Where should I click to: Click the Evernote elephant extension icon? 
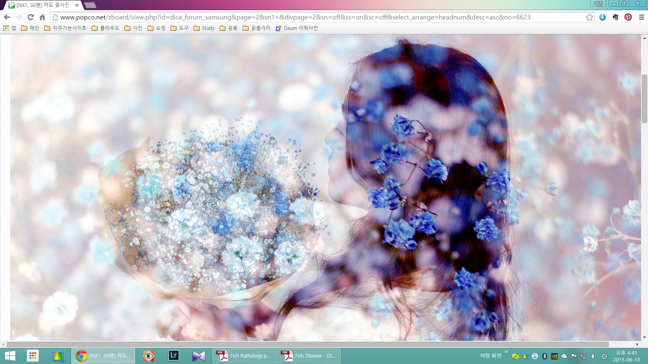click(x=615, y=17)
